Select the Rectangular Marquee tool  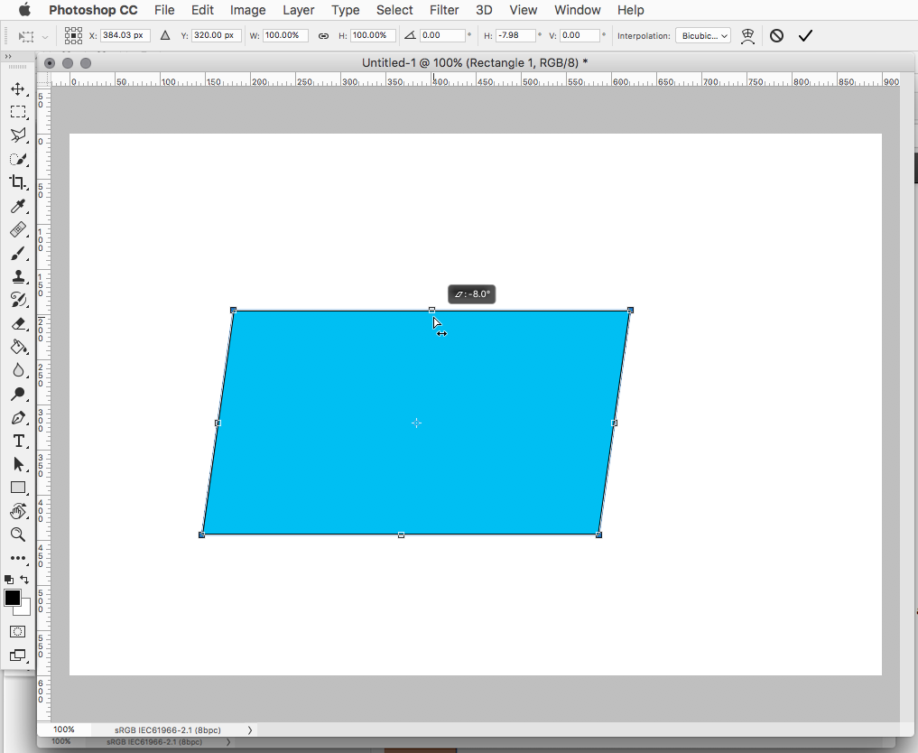tap(17, 112)
